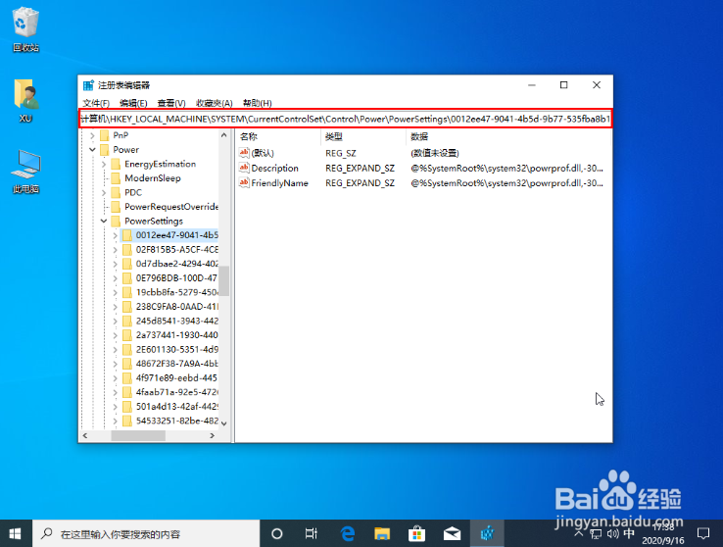Viewport: 723px width, 547px height.
Task: Select the 4faab71a-92e5 key
Action: [x=175, y=392]
